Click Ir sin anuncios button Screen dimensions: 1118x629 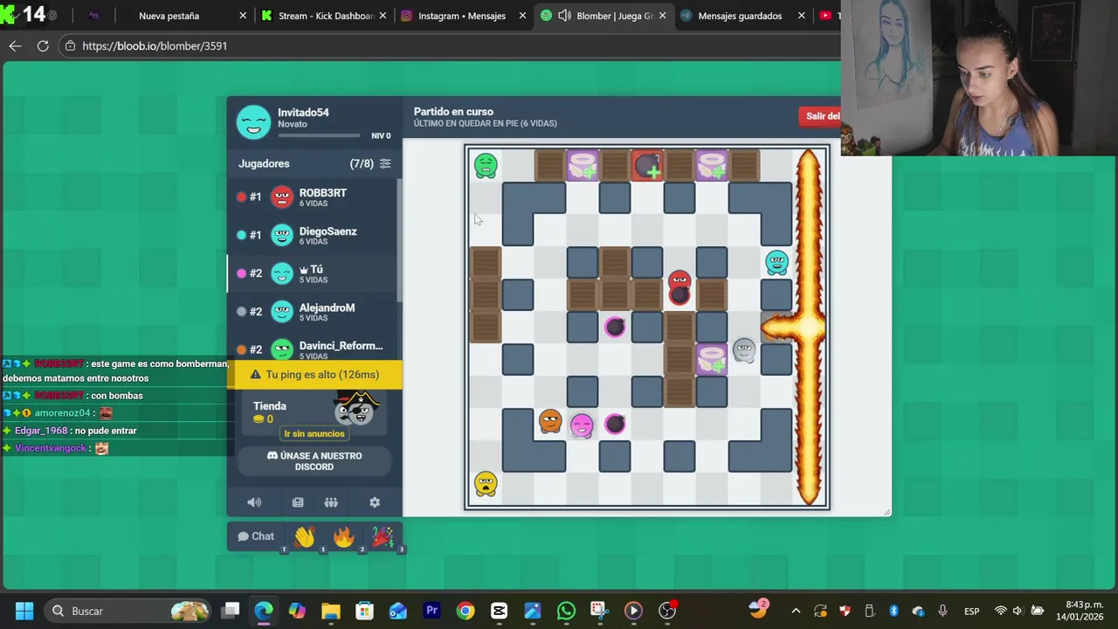314,433
